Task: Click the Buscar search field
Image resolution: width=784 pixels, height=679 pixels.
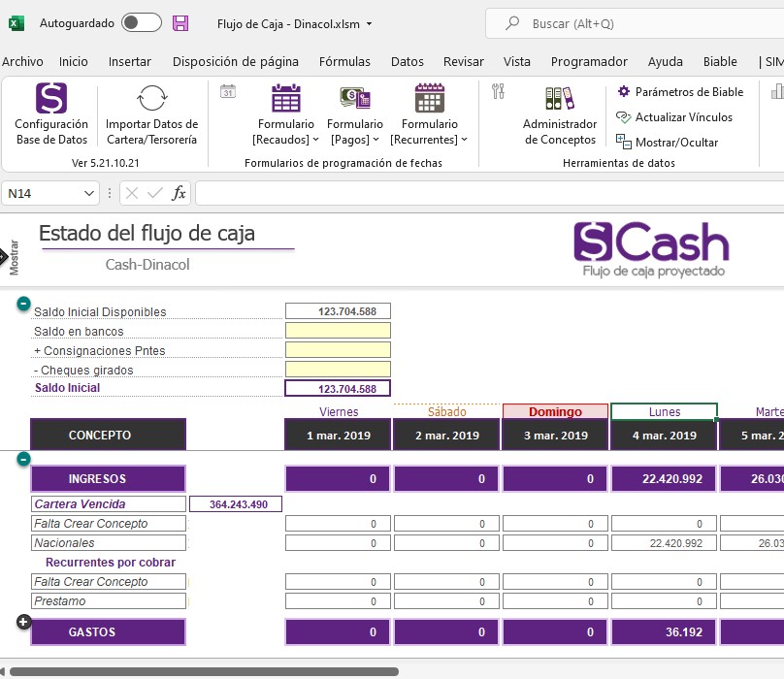Action: coord(634,23)
